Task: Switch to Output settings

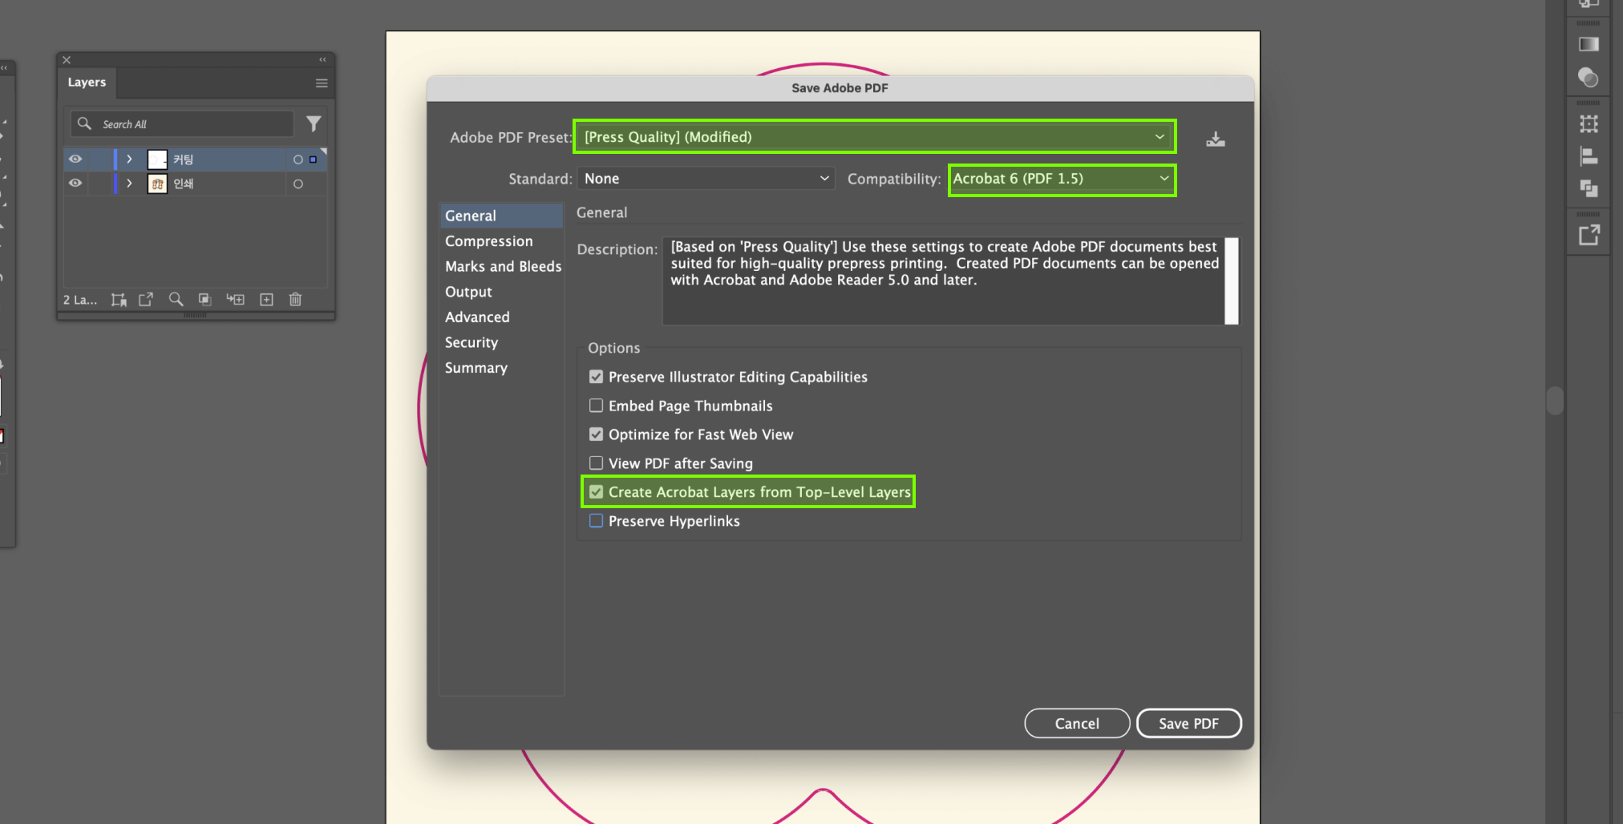Action: (468, 293)
